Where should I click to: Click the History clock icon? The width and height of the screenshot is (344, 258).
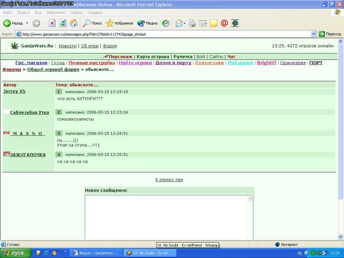166,23
